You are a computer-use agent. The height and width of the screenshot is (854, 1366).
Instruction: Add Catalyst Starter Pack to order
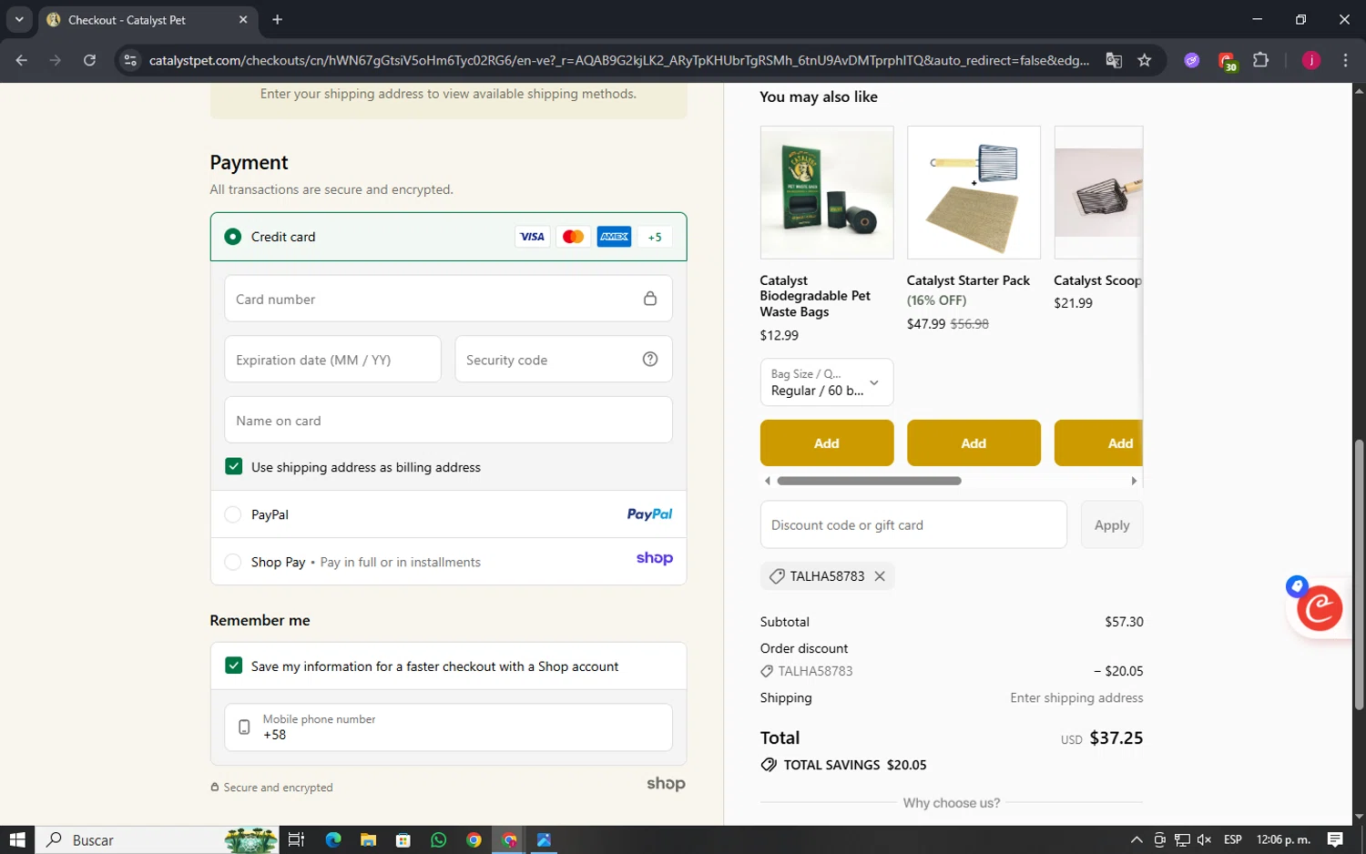pos(974,443)
